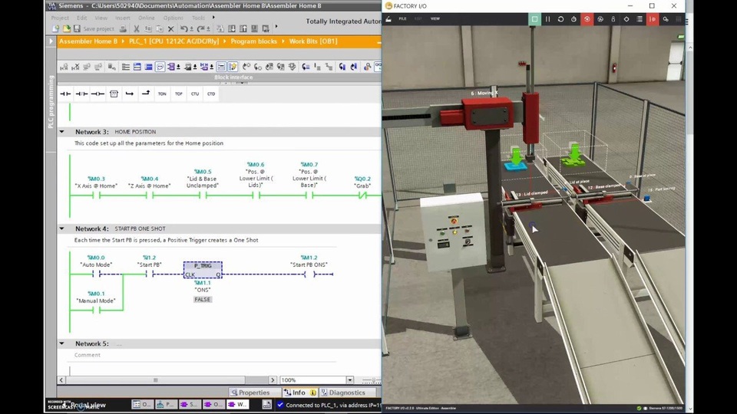The width and height of the screenshot is (737, 414).
Task: Collapse Network 5
Action: click(62, 343)
